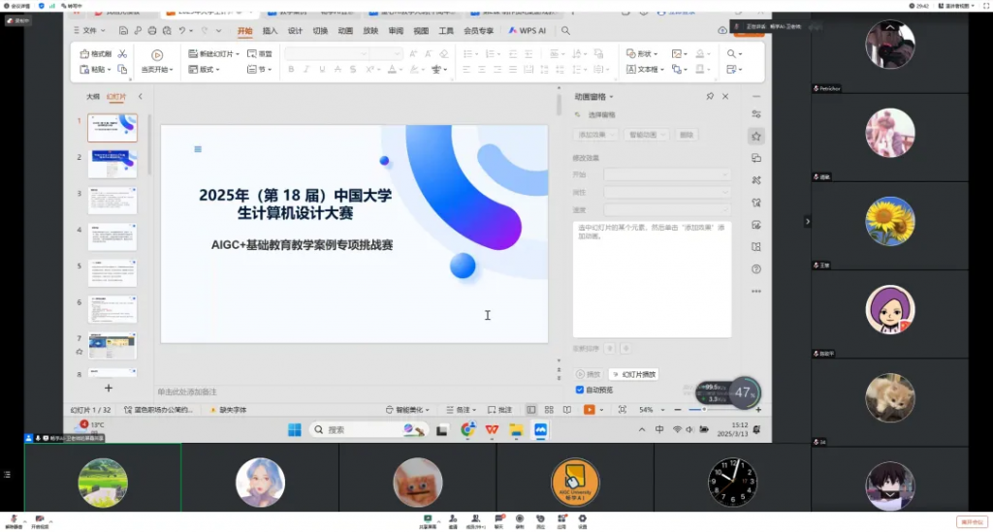Click the WPS AI button
The width and height of the screenshot is (993, 532).
(528, 31)
